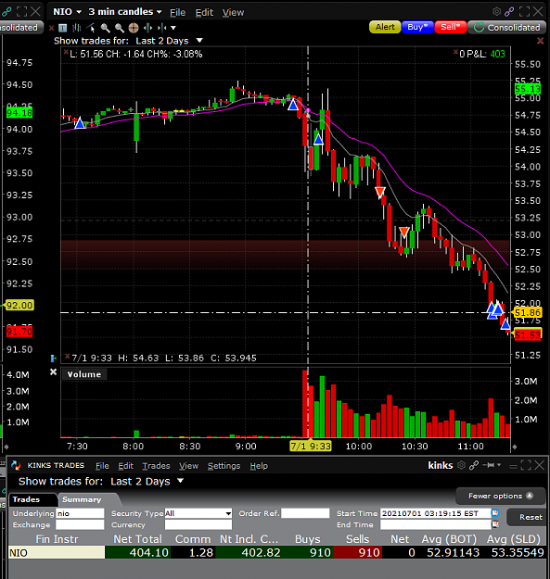Click Kinks Trades fullscreen brackets icon
Image resolution: width=550 pixels, height=579 pixels.
tap(526, 466)
